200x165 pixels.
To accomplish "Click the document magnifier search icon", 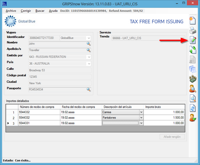I will (193, 98).
